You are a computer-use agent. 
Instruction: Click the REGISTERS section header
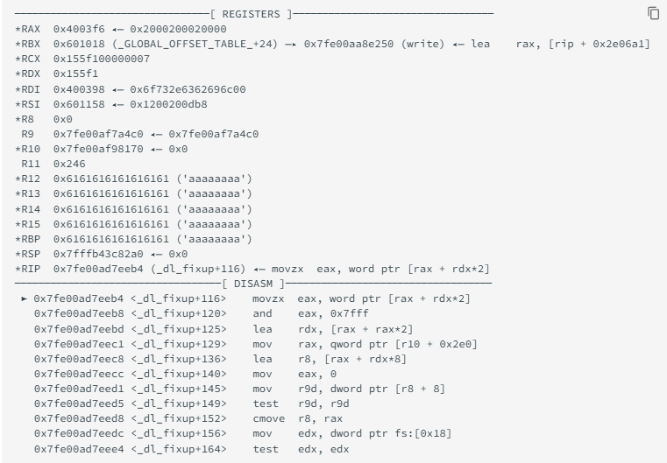tap(251, 14)
